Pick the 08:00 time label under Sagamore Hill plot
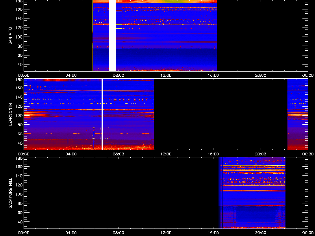The height and width of the screenshot is (236, 315). pos(119,233)
